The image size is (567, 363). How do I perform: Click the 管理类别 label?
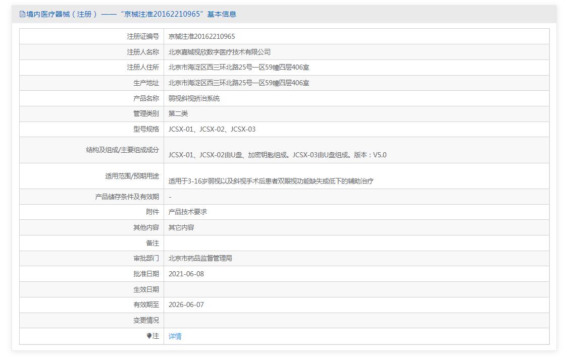[x=146, y=113]
